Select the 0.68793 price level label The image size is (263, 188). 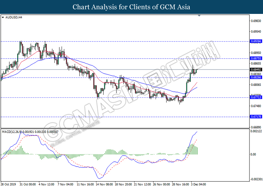pyautogui.click(x=256, y=58)
